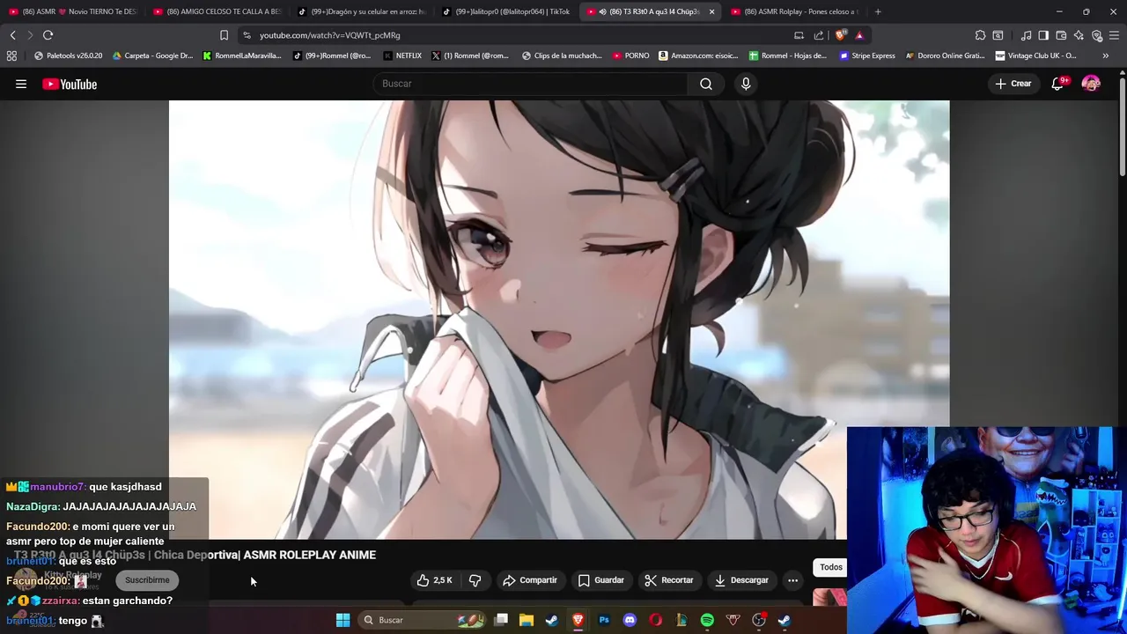Click the Suscribirme button
The image size is (1127, 634).
coord(147,580)
